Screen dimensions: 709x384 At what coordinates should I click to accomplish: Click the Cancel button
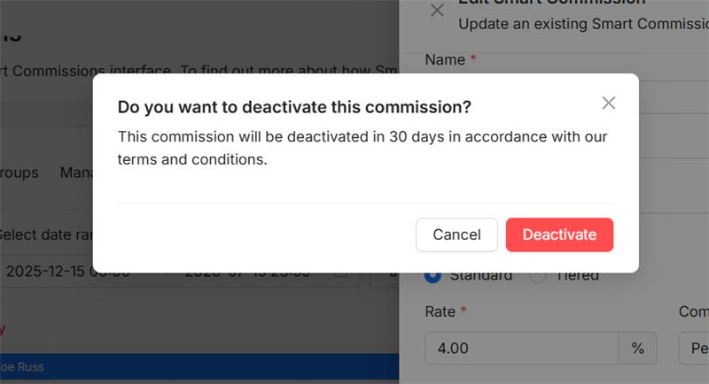pyautogui.click(x=456, y=234)
